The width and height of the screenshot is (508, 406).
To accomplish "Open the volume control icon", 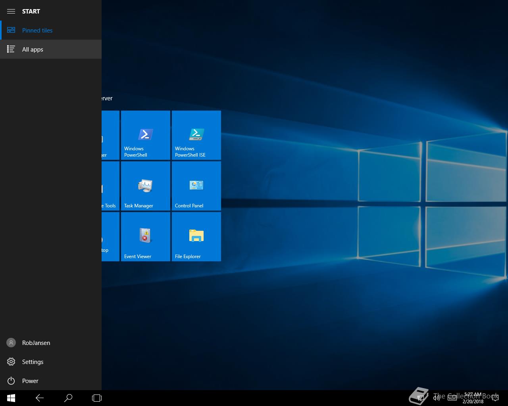I will [x=437, y=398].
